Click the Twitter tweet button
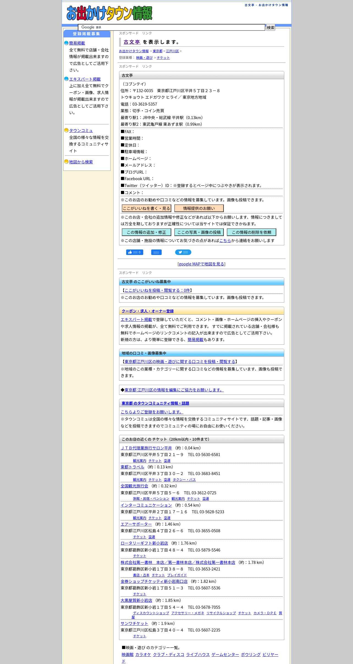The height and width of the screenshot is (664, 353). point(183,252)
